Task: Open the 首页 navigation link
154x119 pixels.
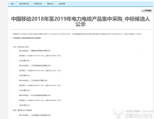Action: [x=12, y=4]
